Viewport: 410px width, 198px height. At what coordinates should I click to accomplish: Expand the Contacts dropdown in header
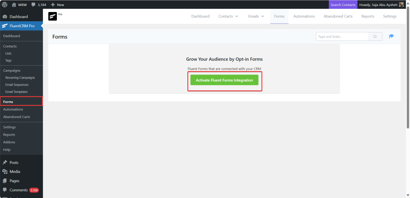tap(228, 16)
